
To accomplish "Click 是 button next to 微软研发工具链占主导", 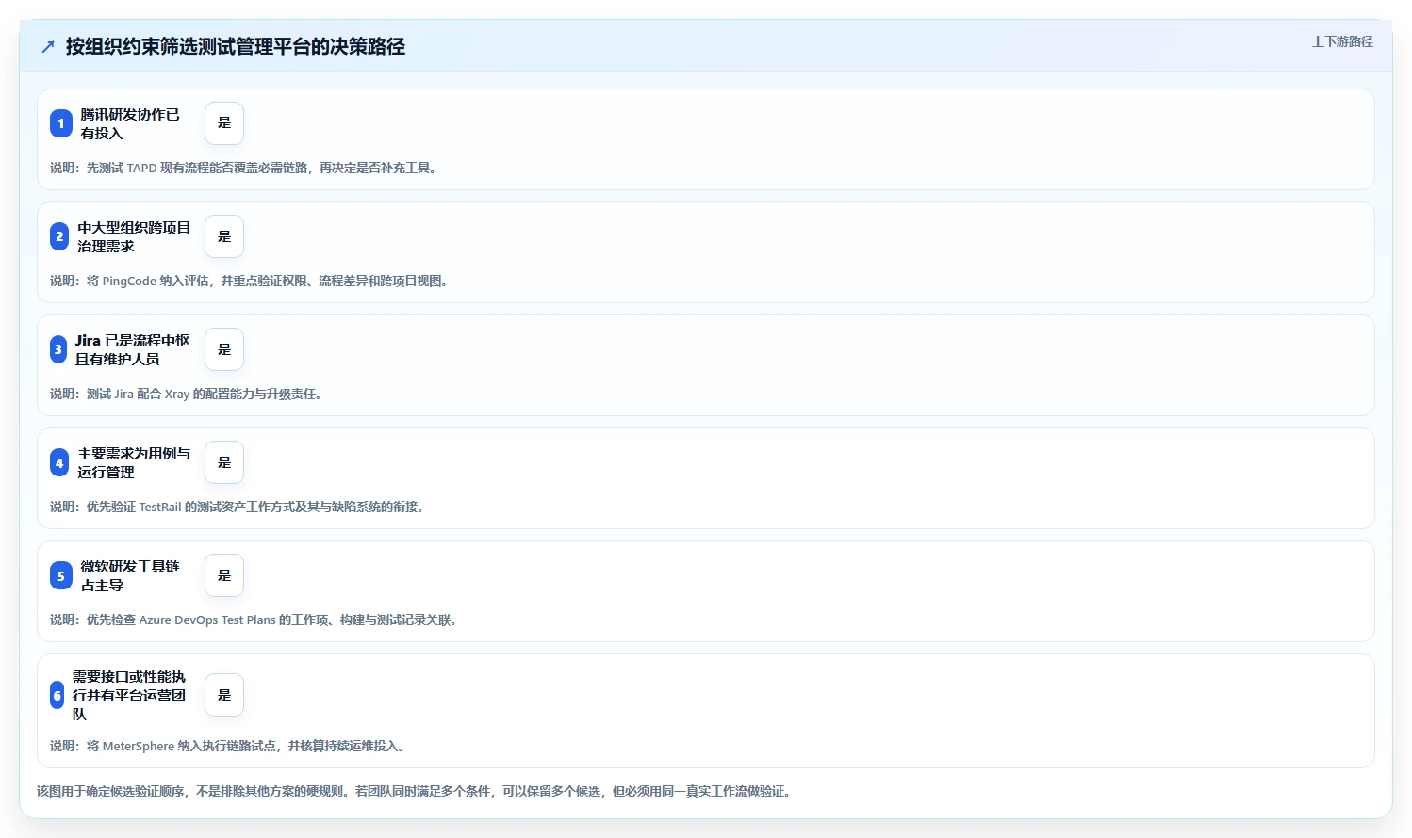I will tap(224, 575).
